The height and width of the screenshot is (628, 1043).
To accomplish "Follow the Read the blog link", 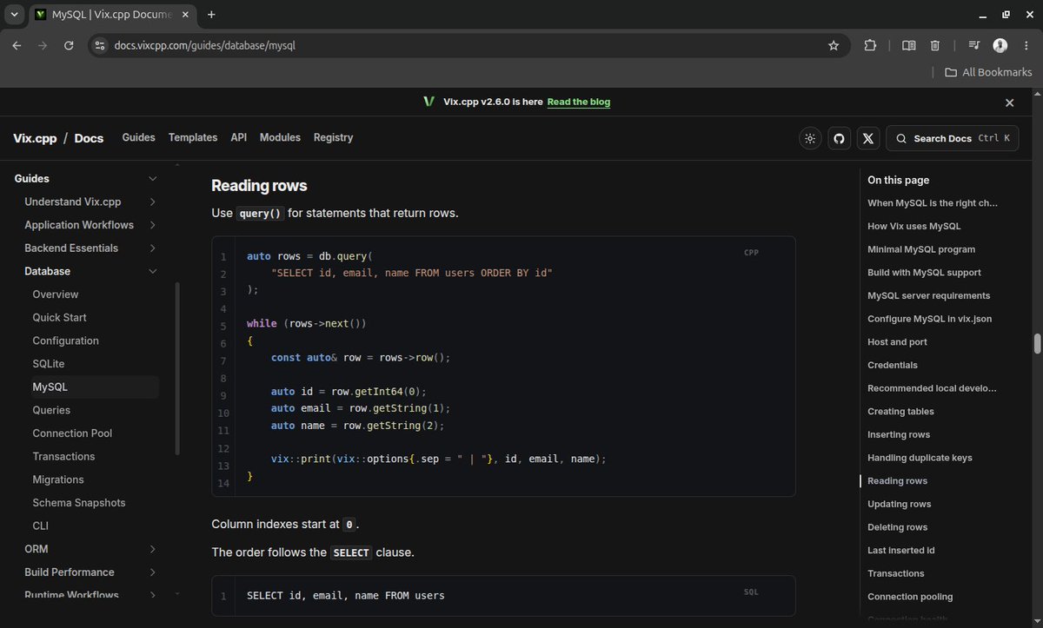I will click(x=579, y=102).
